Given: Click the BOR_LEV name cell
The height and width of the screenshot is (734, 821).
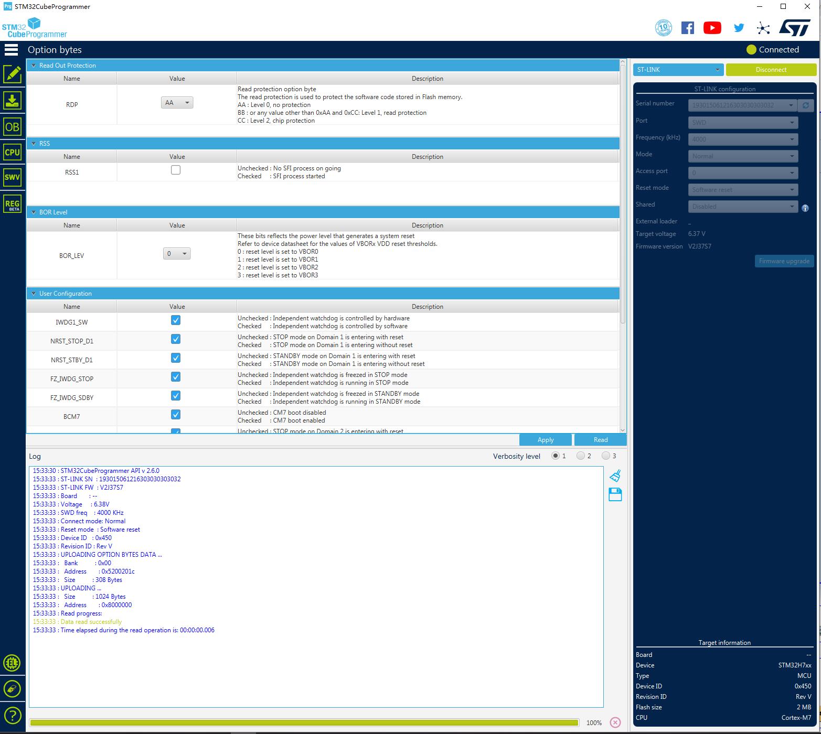Looking at the screenshot, I should (72, 255).
